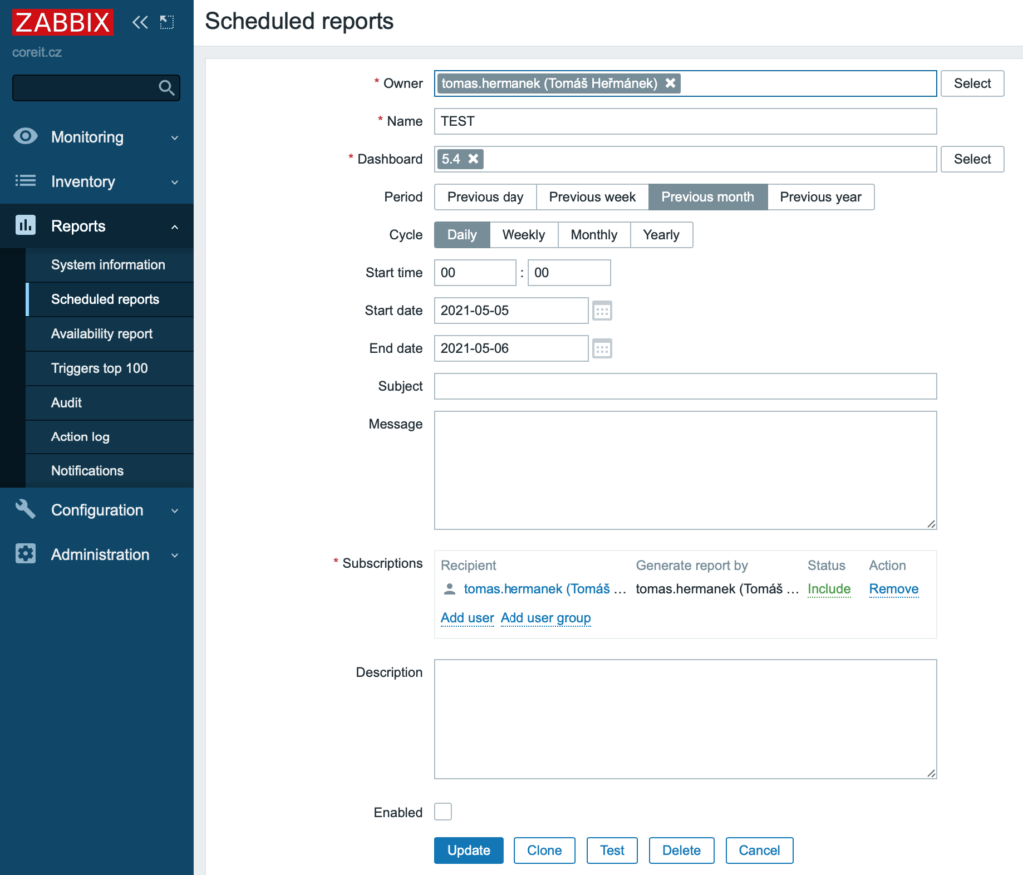This screenshot has height=875, width=1023.
Task: Click Select button for Dashboard
Action: 972,159
